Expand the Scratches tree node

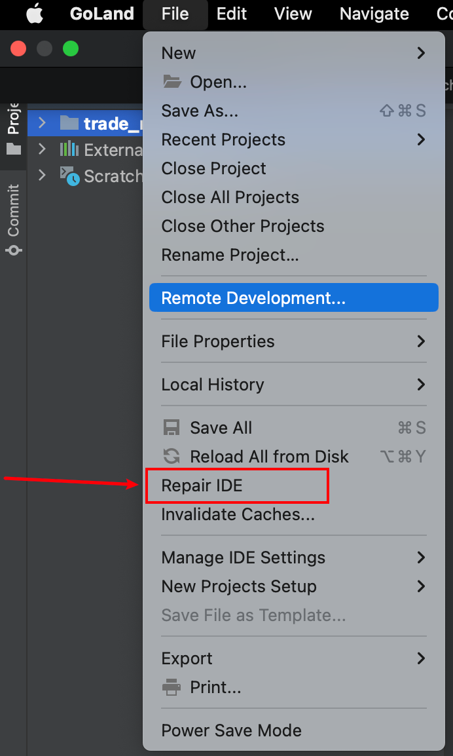(42, 176)
